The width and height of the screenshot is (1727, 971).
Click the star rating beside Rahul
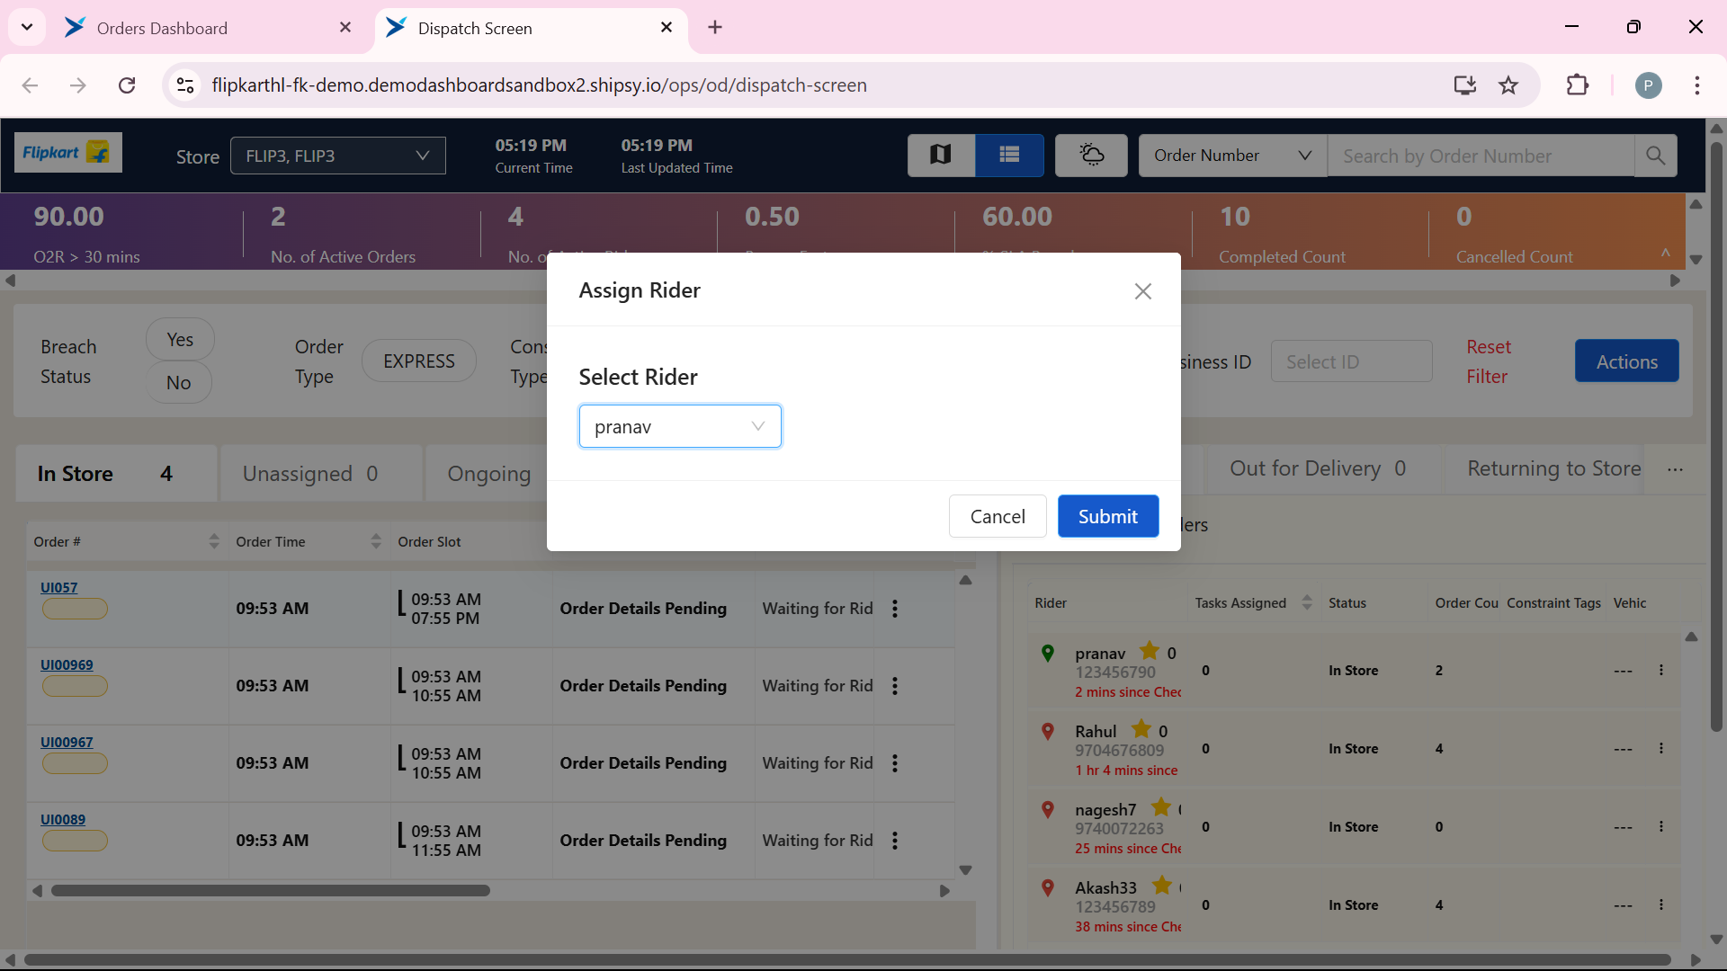(1141, 728)
